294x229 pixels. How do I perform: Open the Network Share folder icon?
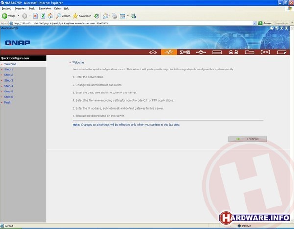coord(249,52)
